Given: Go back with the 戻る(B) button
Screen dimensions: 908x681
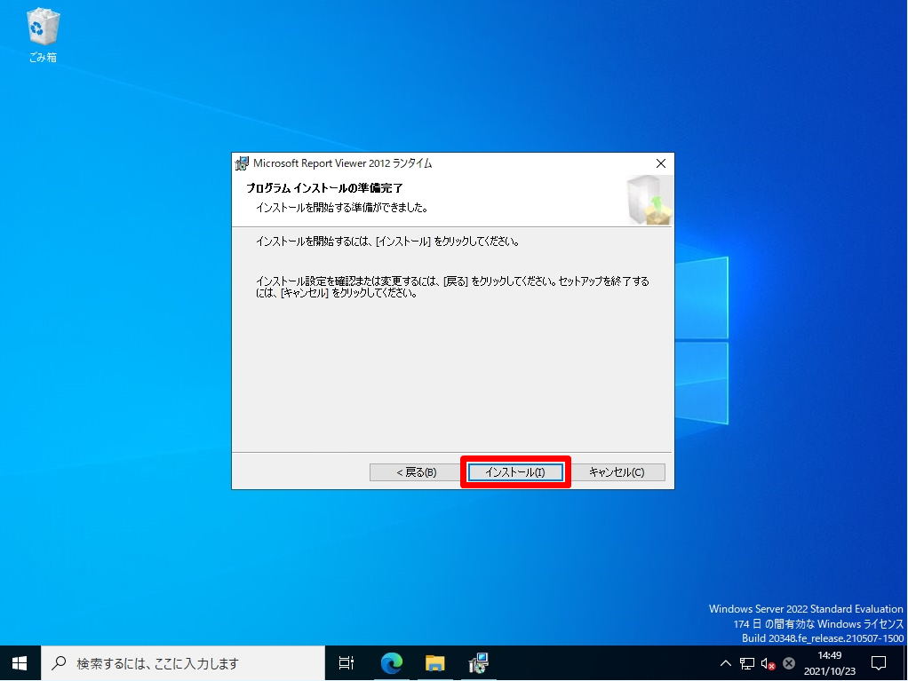Looking at the screenshot, I should (416, 472).
